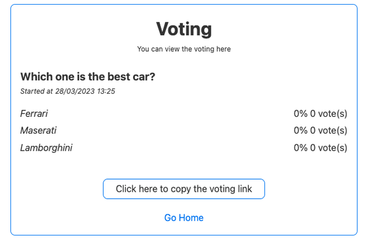372x243 pixels.
Task: Click the 28/03/2023 start date
Action: [75, 91]
